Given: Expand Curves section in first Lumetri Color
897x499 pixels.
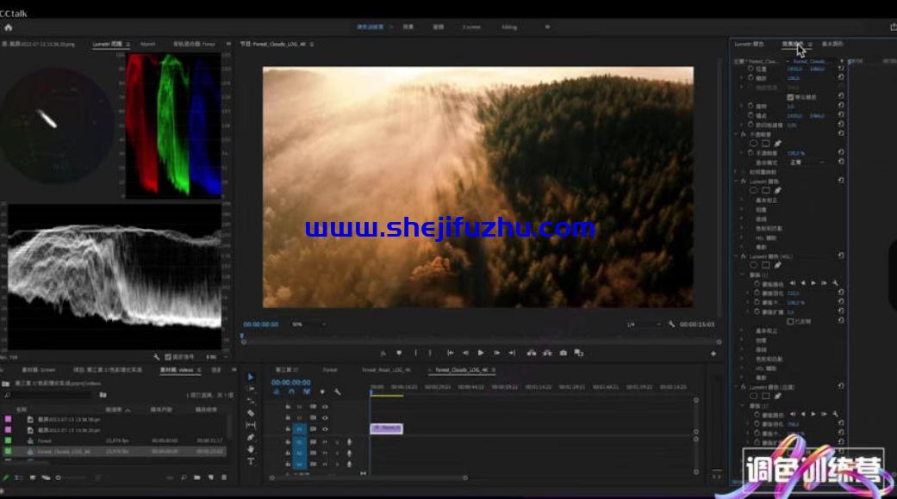Looking at the screenshot, I should tap(743, 219).
